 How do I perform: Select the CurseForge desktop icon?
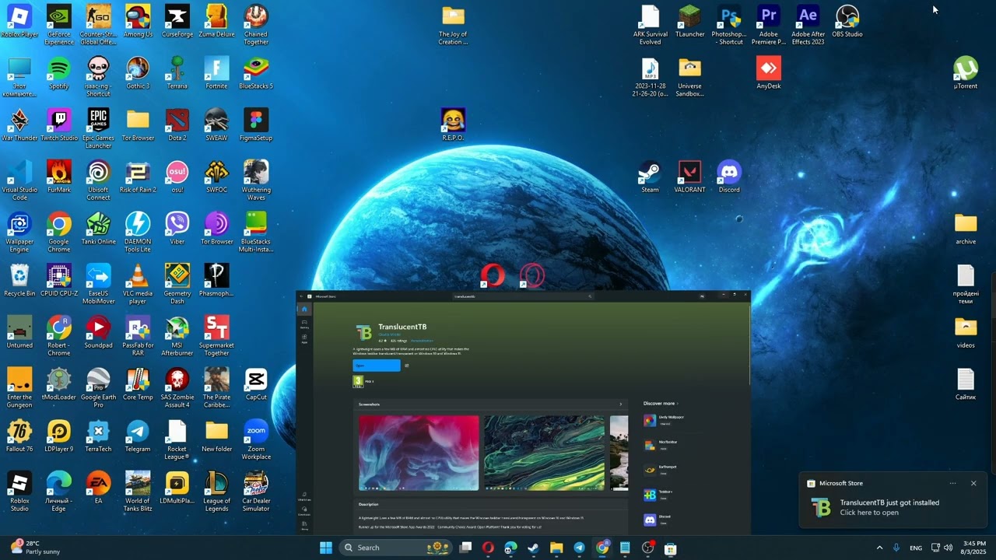click(x=177, y=22)
